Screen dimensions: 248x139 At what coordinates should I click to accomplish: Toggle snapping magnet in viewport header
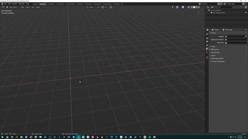[x=102, y=7]
